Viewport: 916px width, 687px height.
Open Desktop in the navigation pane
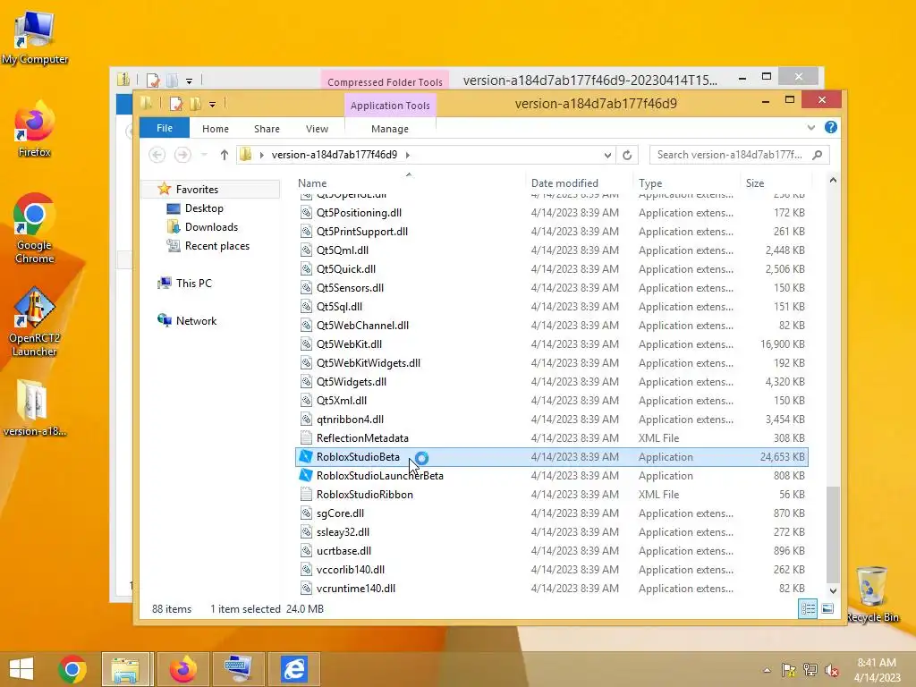(x=204, y=208)
